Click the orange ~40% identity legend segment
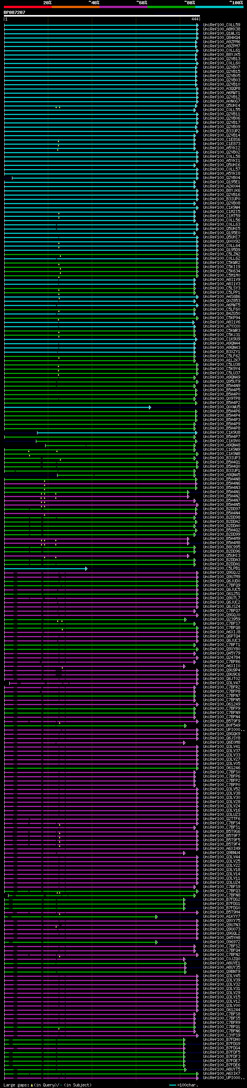 76,7
